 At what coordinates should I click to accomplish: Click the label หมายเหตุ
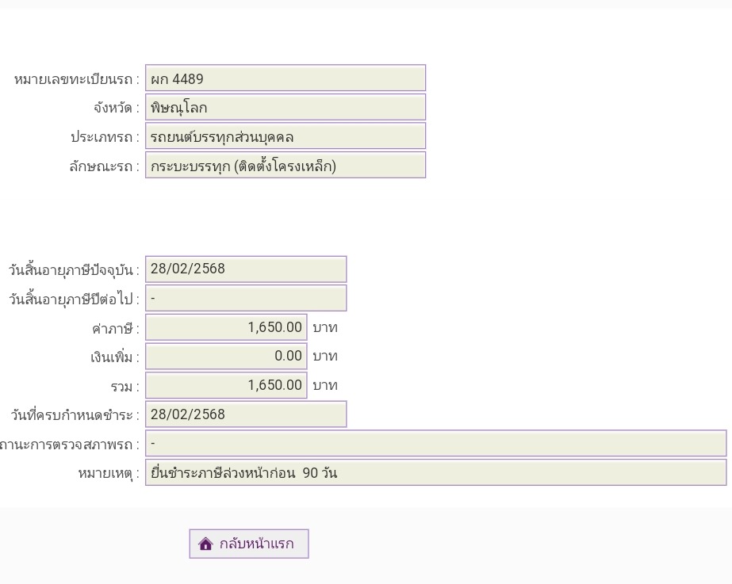(109, 474)
